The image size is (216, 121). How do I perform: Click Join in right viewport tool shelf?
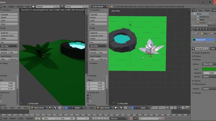pyautogui.click(x=98, y=42)
